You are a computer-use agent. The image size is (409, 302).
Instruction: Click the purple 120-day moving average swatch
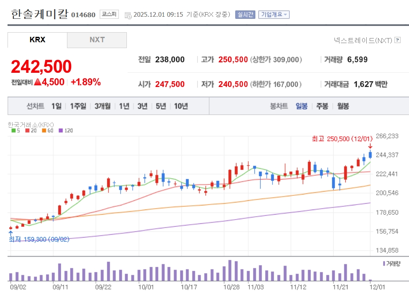[x=61, y=131]
